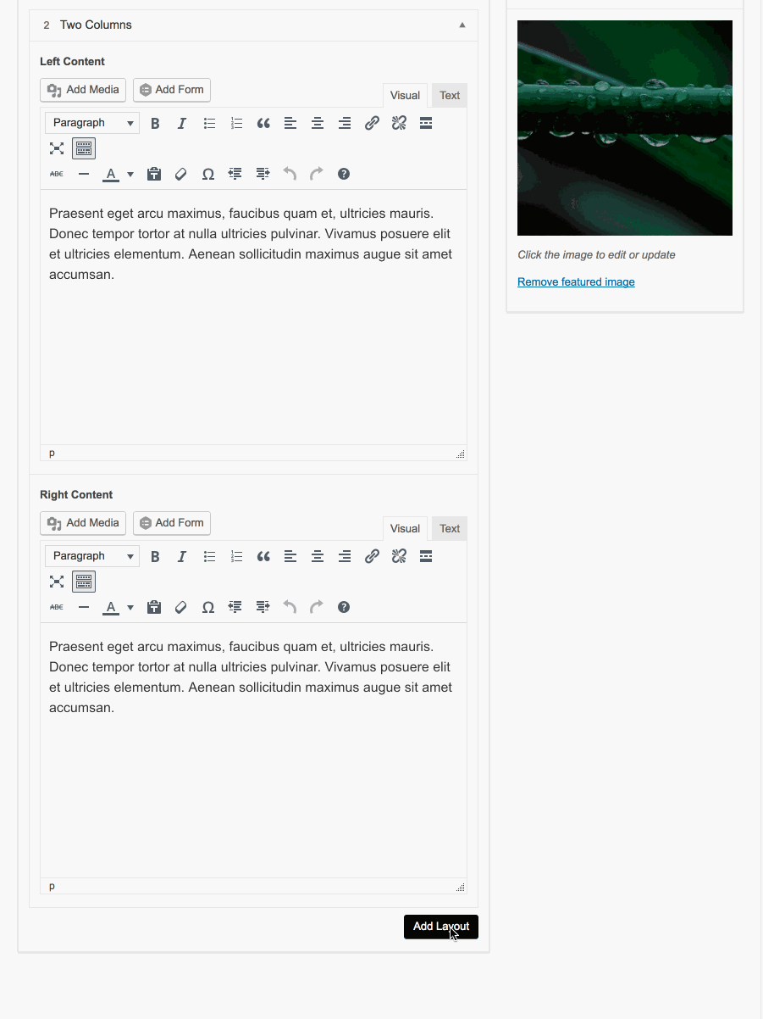Image resolution: width=763 pixels, height=1019 pixels.
Task: Click the Add Layout button
Action: point(441,927)
